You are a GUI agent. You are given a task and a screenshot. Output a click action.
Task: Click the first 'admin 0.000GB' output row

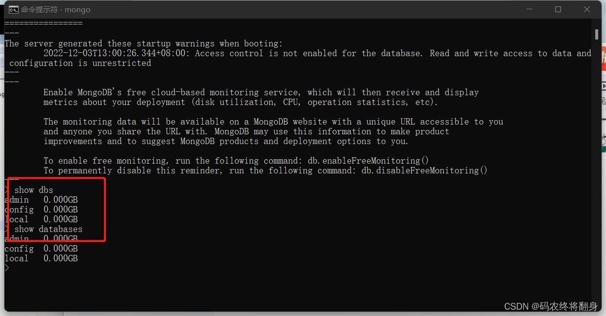[x=41, y=200]
